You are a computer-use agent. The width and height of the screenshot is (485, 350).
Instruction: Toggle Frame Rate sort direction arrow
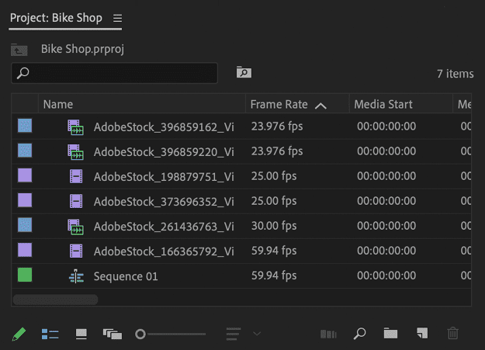point(320,106)
